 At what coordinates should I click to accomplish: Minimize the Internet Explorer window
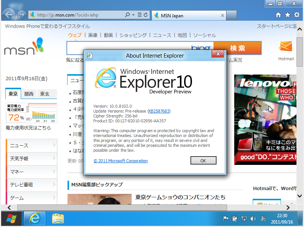270,3
